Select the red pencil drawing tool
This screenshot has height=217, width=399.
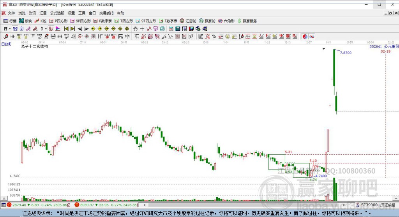tap(6, 37)
